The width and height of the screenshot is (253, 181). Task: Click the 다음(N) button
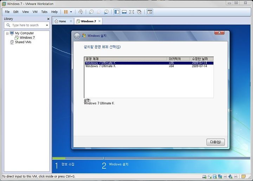tap(215, 142)
